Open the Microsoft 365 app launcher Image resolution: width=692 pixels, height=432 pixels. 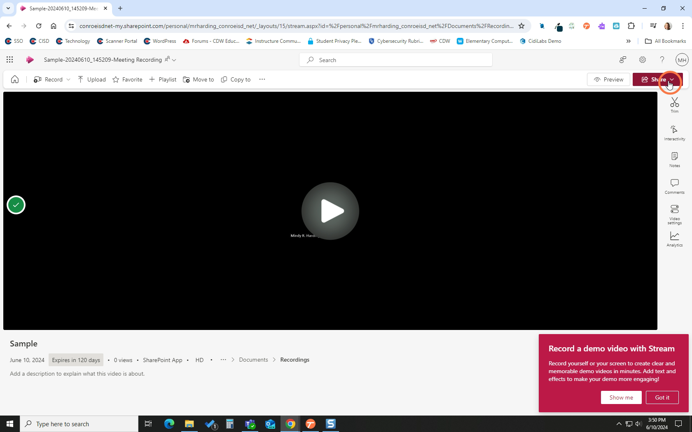9,60
